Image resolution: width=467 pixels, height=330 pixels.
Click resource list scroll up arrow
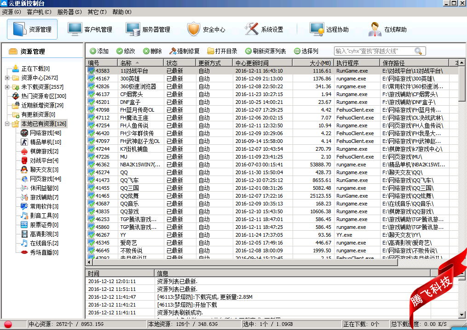(x=461, y=63)
